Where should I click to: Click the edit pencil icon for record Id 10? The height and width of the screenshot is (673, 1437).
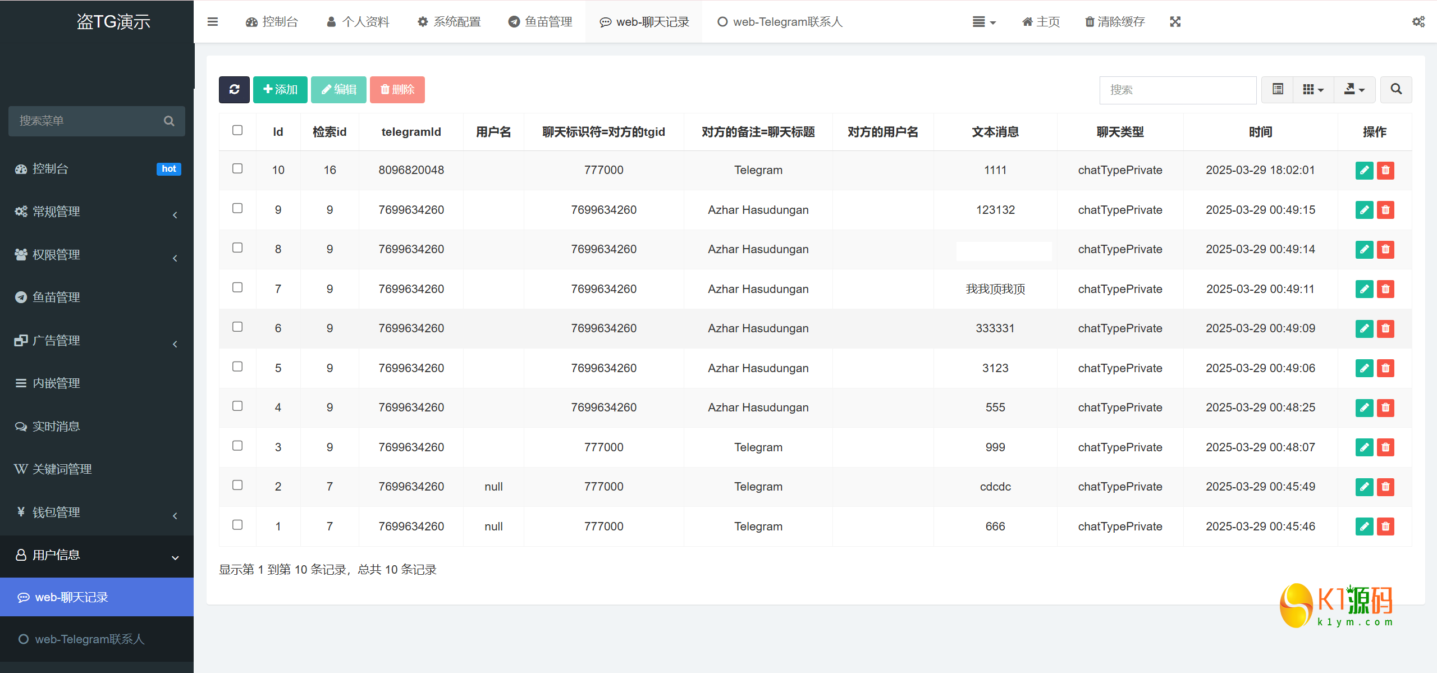coord(1364,170)
